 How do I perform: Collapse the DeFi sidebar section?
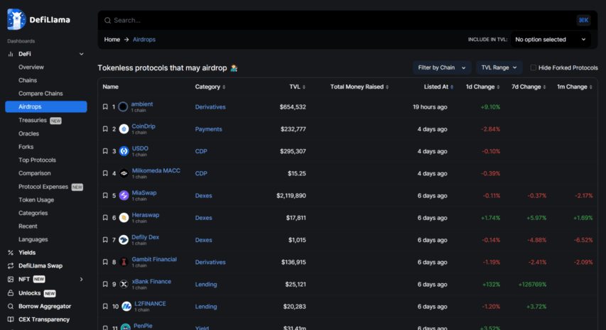[x=81, y=54]
